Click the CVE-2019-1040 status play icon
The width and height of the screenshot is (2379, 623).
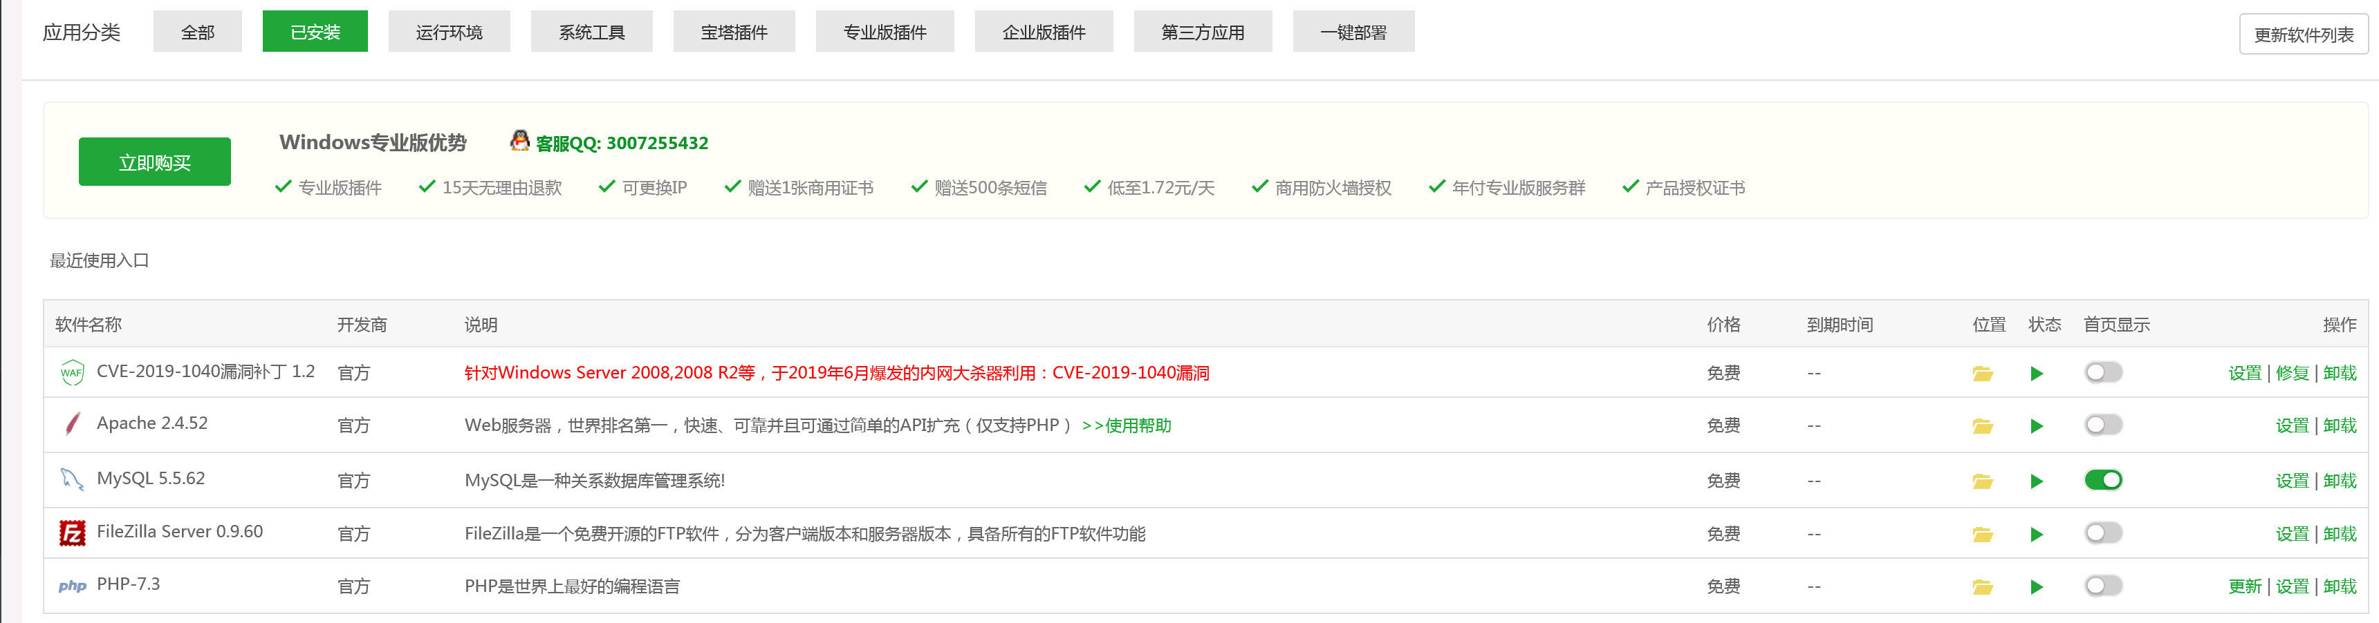tap(2037, 374)
